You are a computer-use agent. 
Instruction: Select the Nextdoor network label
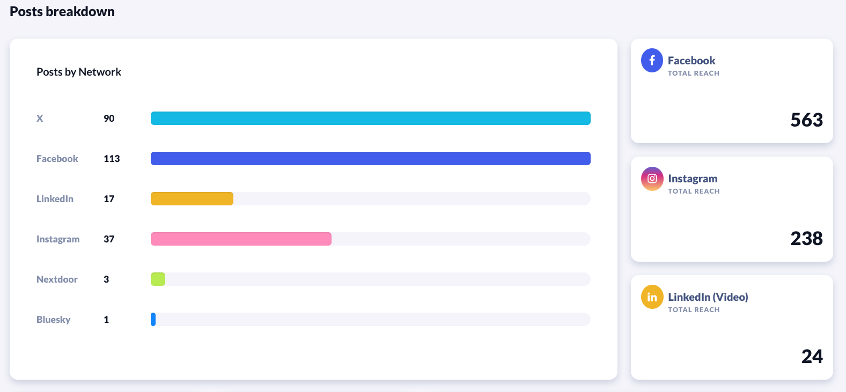point(57,279)
